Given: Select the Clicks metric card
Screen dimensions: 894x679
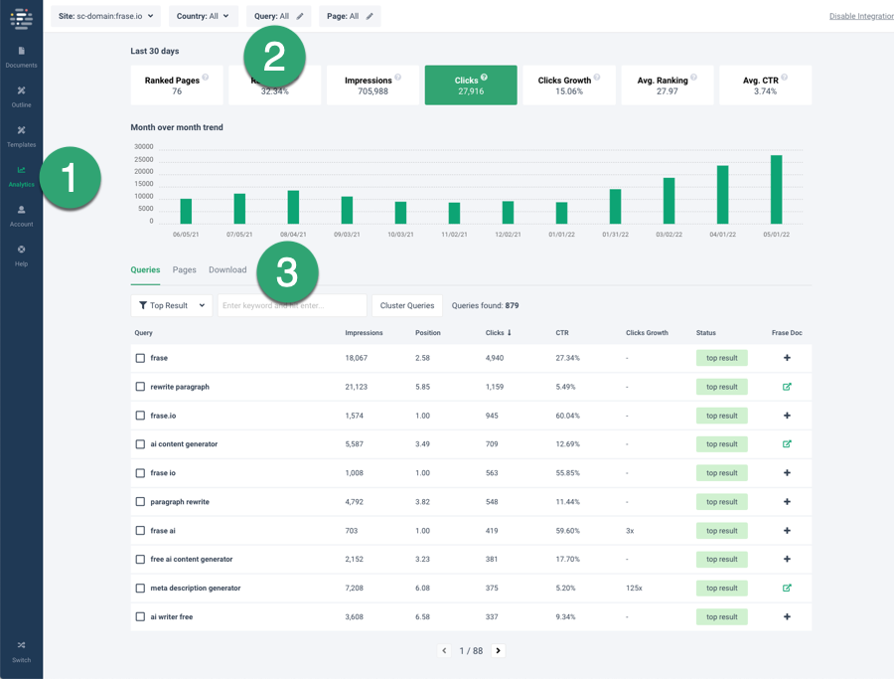Looking at the screenshot, I should (x=471, y=85).
